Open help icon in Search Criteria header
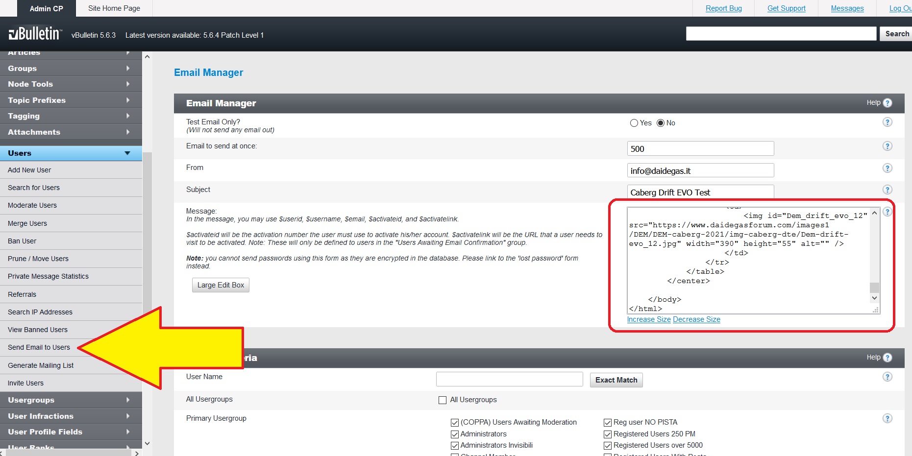912x456 pixels. (887, 358)
